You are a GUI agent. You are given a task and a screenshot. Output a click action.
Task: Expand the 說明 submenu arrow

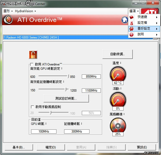point(157,35)
